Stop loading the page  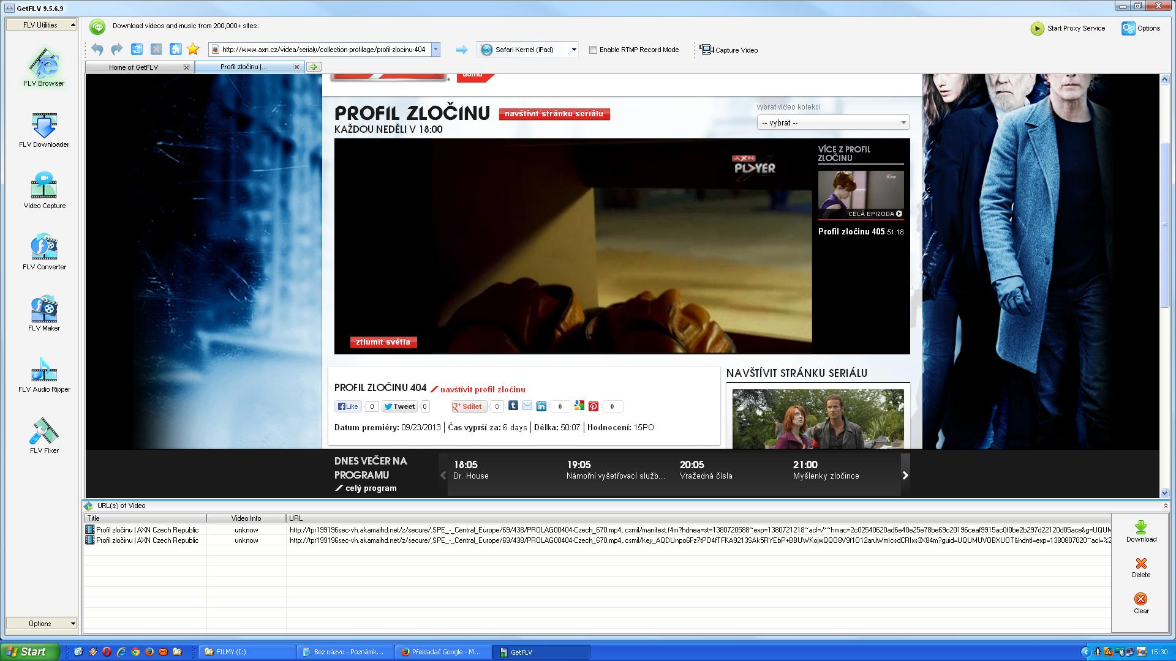click(x=156, y=50)
